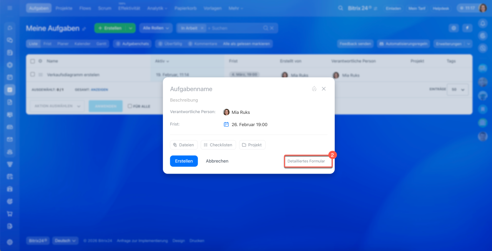Open the deadline calendar picker icon
The height and width of the screenshot is (251, 492).
click(226, 124)
